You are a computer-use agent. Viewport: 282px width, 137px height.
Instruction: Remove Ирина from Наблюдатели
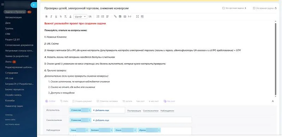click(x=159, y=130)
